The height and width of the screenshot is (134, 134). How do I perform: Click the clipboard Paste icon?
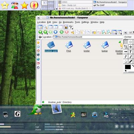(83, 32)
